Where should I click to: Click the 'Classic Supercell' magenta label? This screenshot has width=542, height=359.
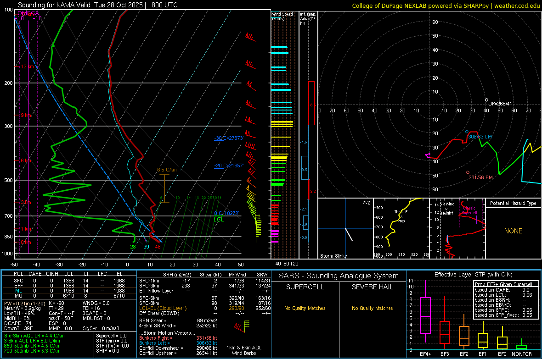coord(469,210)
